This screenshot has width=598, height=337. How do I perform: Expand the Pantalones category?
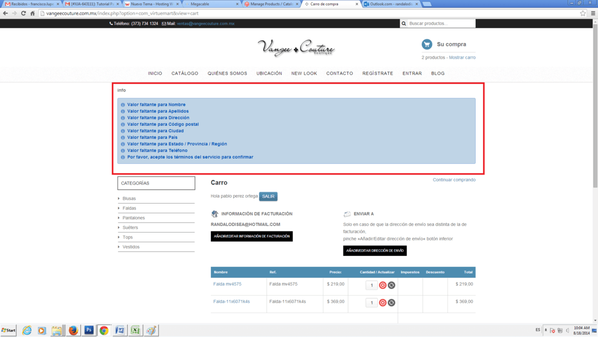(134, 218)
